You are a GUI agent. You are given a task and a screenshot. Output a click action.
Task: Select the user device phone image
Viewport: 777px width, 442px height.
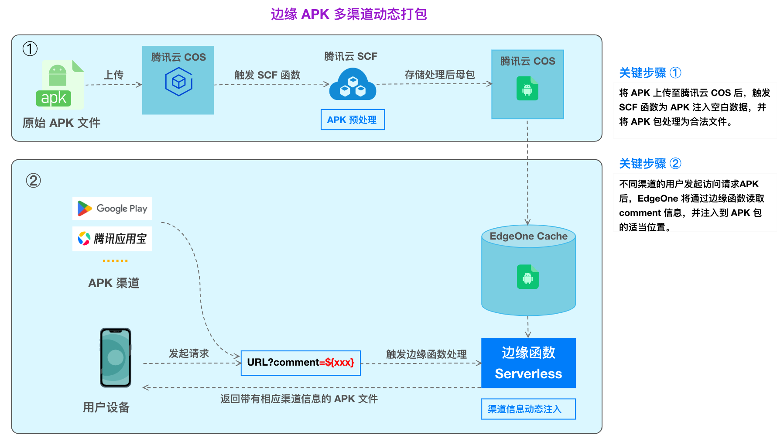click(x=116, y=358)
